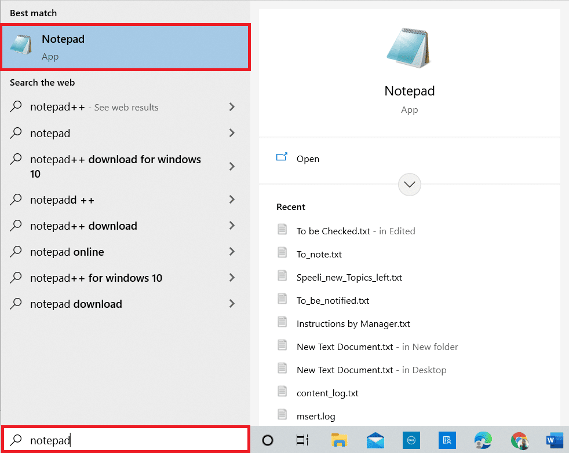Click file icon next to 'To_be_notified.txt'
The width and height of the screenshot is (569, 453).
[x=282, y=299]
